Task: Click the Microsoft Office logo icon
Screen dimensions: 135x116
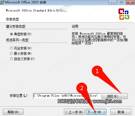Action: pos(124,14)
